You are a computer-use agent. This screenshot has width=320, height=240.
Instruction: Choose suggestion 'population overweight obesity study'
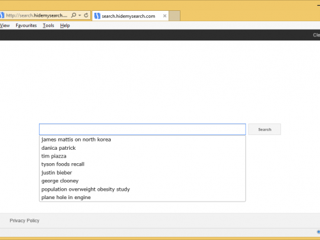coord(142,189)
